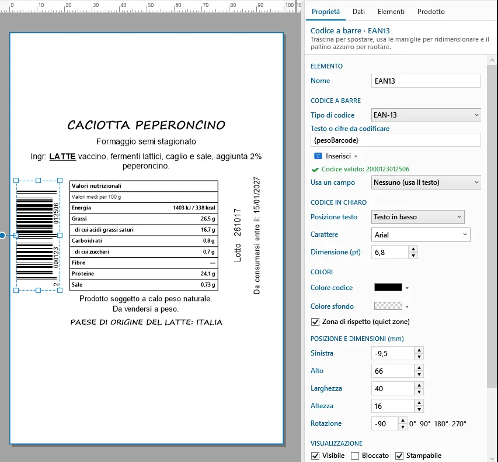Uncheck the Visibile checkbox

(x=315, y=456)
